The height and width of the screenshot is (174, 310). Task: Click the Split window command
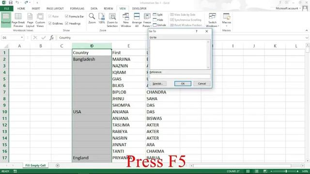point(157,14)
